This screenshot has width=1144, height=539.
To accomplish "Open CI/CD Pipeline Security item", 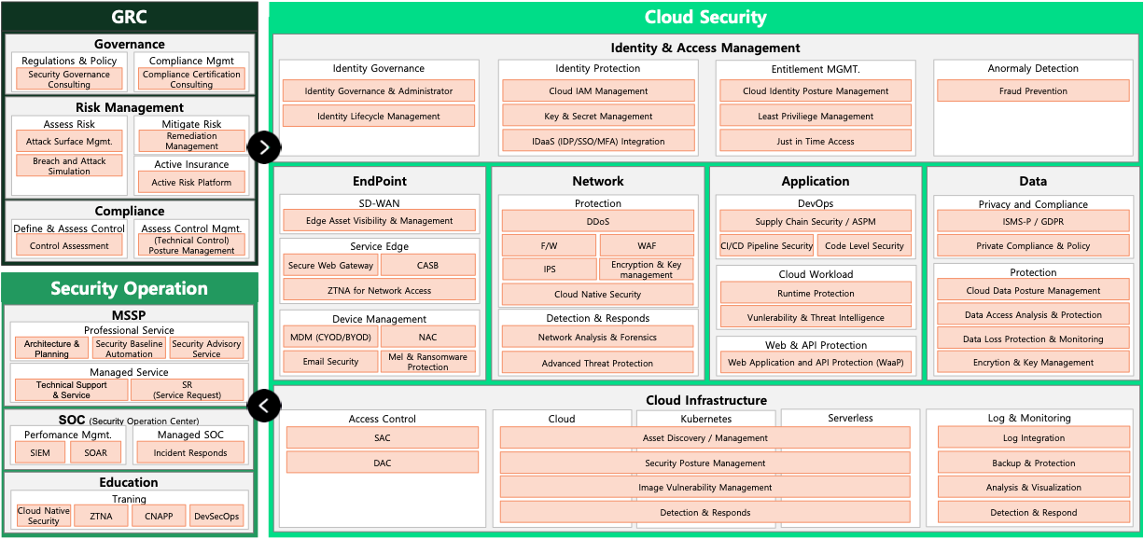I will click(x=766, y=246).
